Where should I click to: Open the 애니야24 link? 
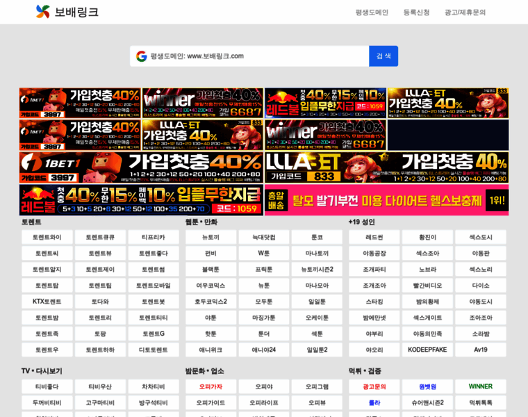pyautogui.click(x=264, y=350)
